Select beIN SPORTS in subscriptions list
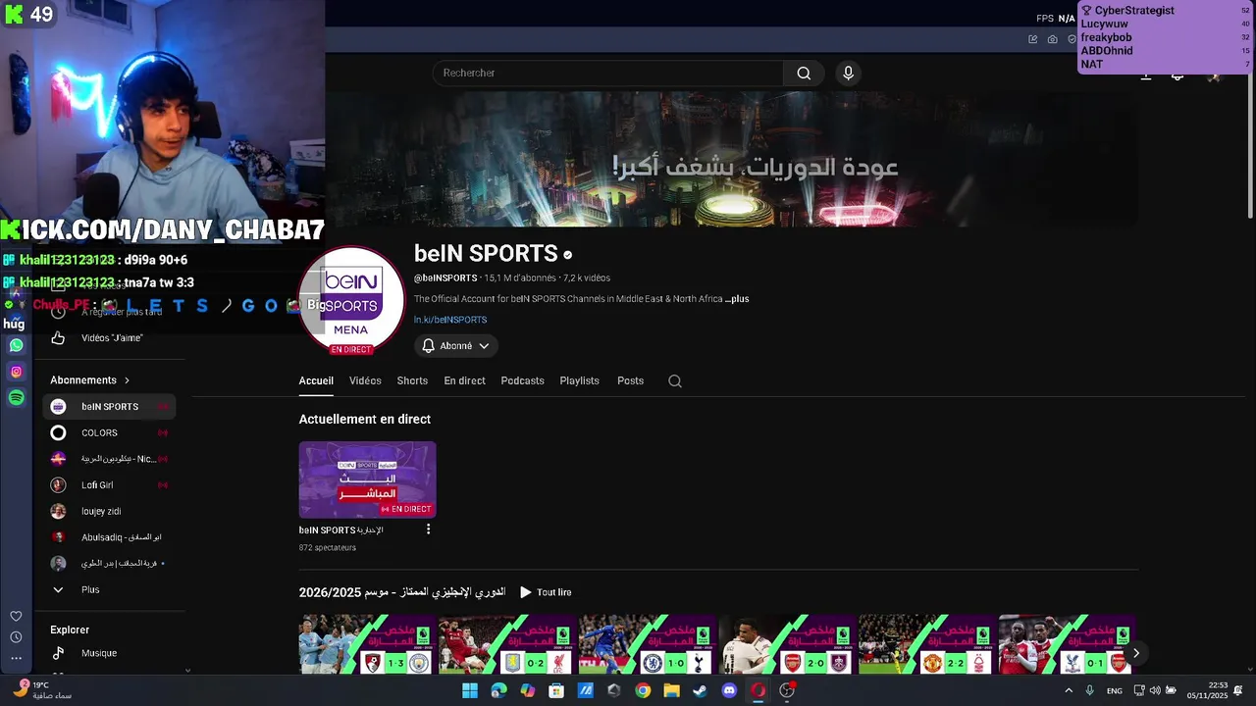 click(x=107, y=407)
